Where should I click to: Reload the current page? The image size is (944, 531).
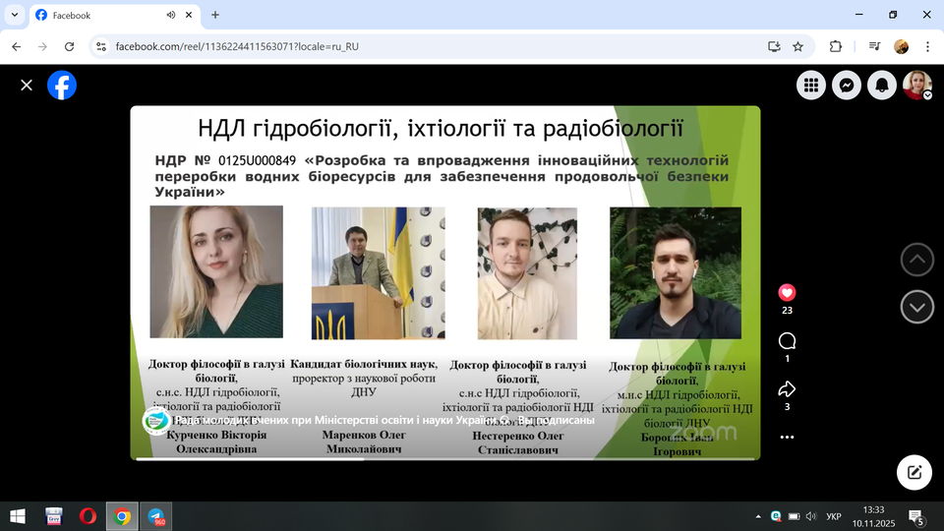69,46
